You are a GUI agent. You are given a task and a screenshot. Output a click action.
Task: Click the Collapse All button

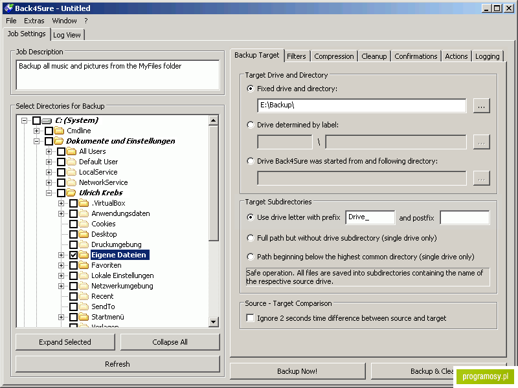[x=170, y=342]
